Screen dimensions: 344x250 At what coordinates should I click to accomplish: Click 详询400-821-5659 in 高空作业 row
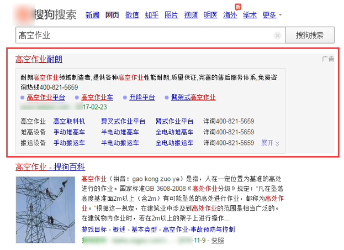[229, 121]
